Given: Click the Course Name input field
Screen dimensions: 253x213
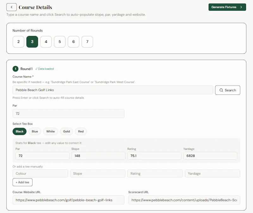Looking at the screenshot, I should tap(113, 90).
